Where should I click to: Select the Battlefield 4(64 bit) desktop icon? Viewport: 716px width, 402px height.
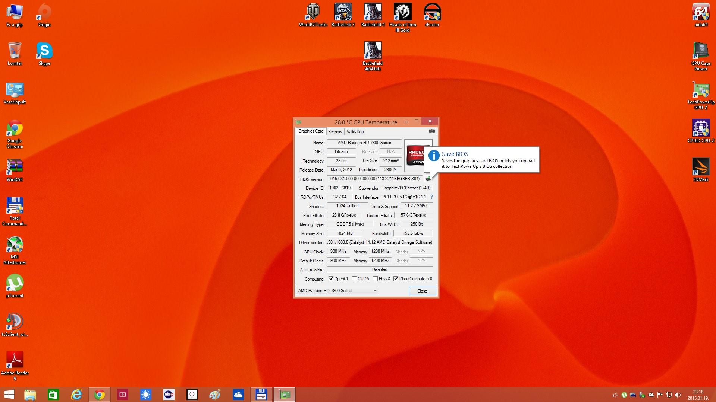pos(373,57)
